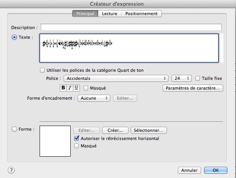The height and width of the screenshot is (178, 236).
Task: Click the Sélectionner button
Action: click(149, 130)
